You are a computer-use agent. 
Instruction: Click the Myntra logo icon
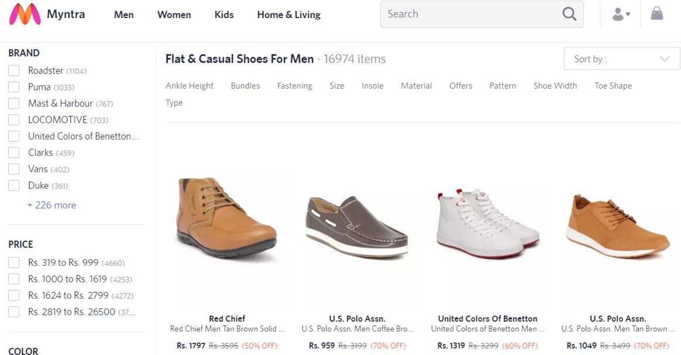[25, 15]
